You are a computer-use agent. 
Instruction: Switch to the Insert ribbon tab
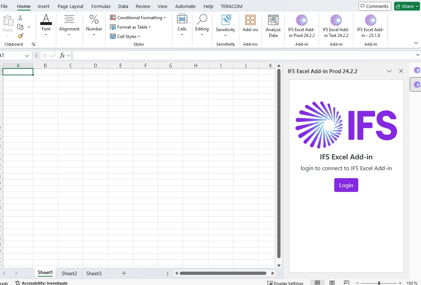pos(44,6)
